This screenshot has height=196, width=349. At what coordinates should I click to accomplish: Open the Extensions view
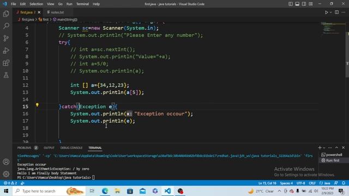(6, 63)
